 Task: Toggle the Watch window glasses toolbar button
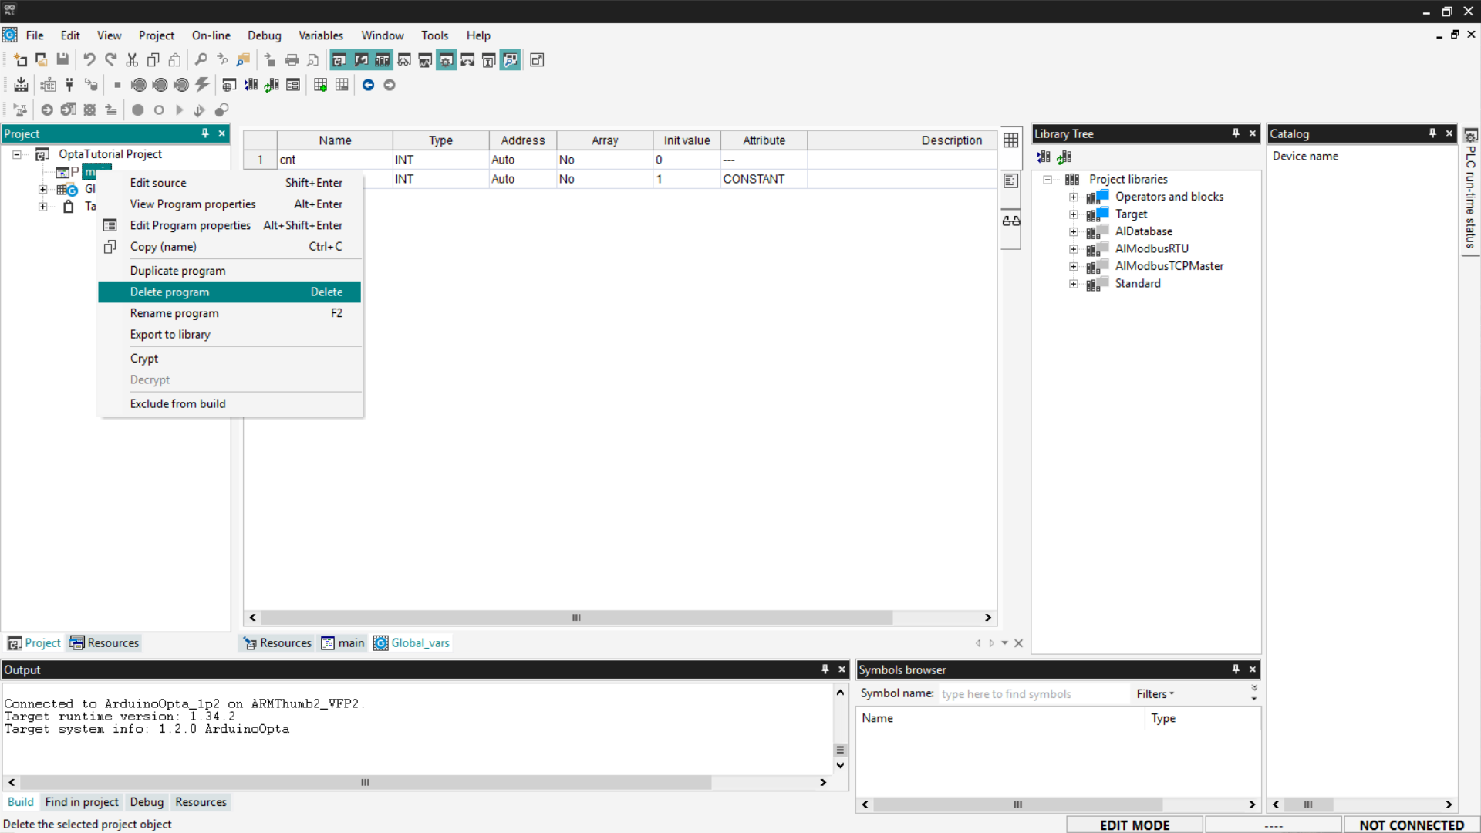point(403,60)
